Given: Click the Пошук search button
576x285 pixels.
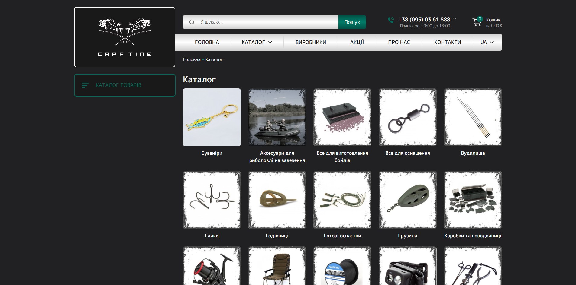Looking at the screenshot, I should click(352, 22).
